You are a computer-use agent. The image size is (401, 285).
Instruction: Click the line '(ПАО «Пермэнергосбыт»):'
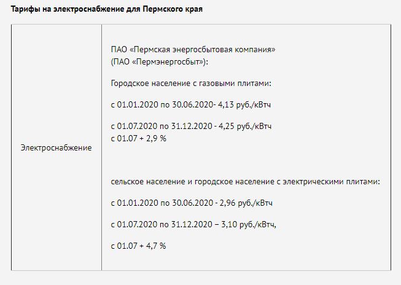pos(160,62)
